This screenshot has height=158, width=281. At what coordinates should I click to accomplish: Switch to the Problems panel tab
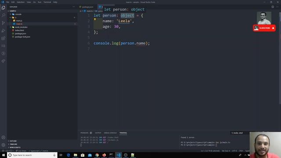(86, 133)
